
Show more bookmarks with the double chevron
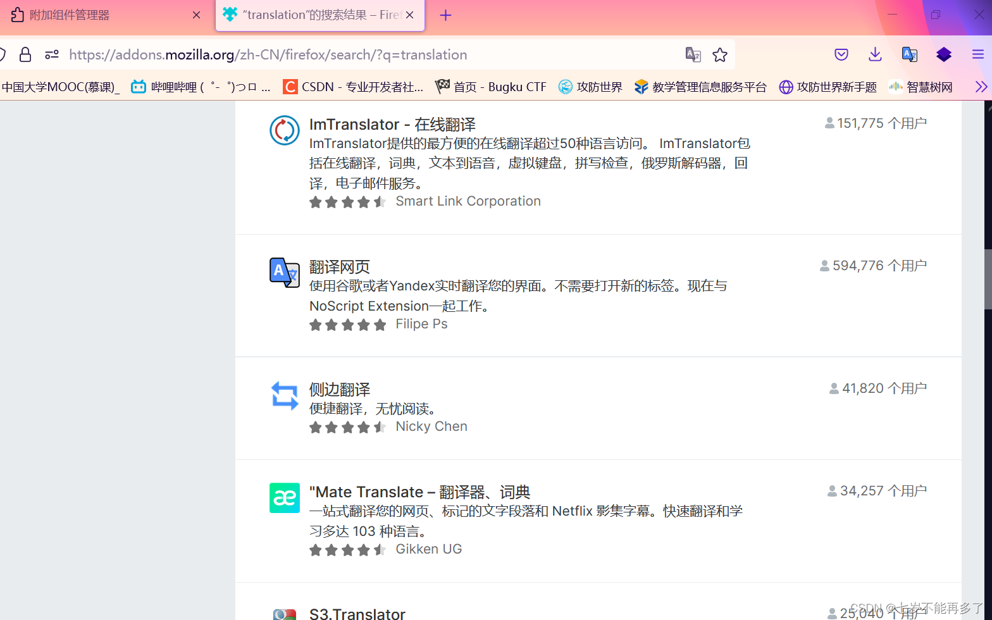click(981, 87)
